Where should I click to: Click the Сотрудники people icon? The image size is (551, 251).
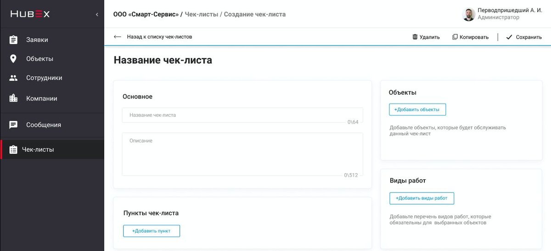click(x=13, y=78)
